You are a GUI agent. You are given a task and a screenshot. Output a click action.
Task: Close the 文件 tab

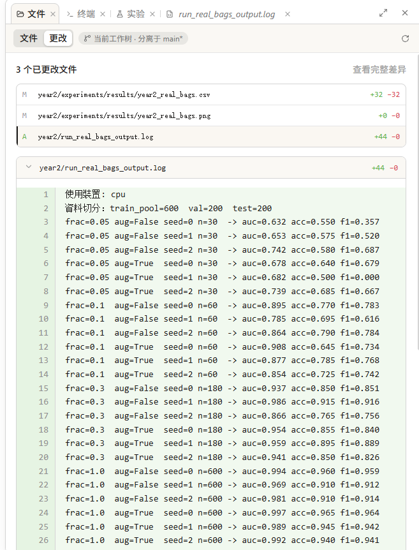[53, 14]
